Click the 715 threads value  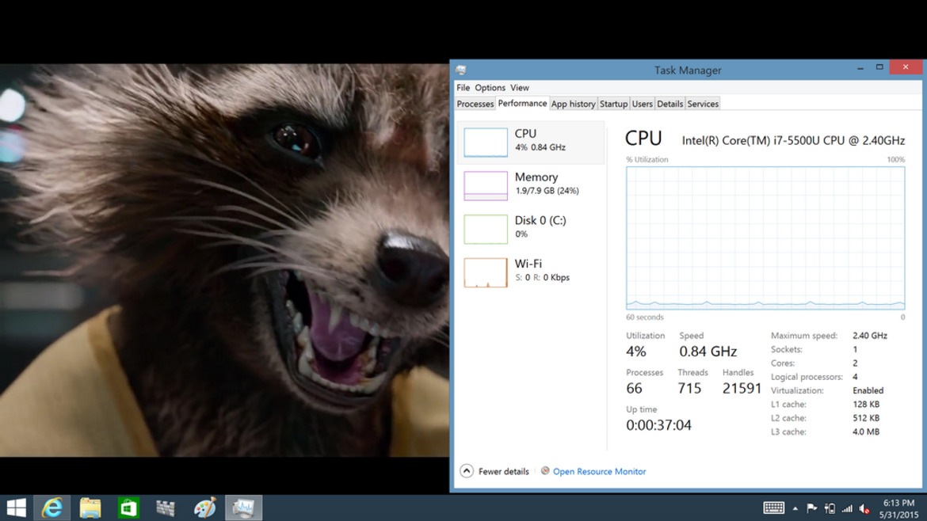[x=689, y=388]
